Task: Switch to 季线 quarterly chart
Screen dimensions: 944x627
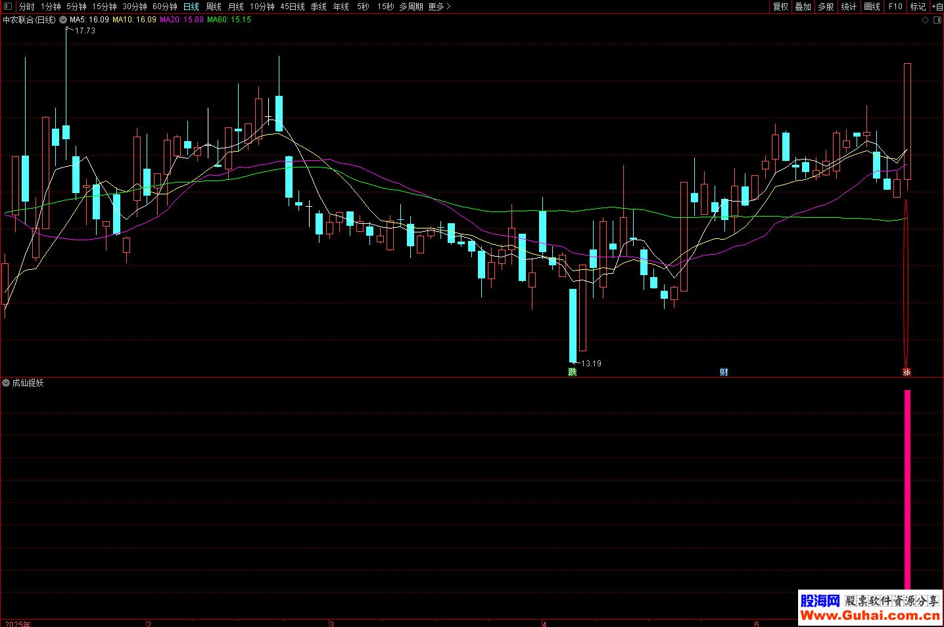Action: pyautogui.click(x=319, y=7)
